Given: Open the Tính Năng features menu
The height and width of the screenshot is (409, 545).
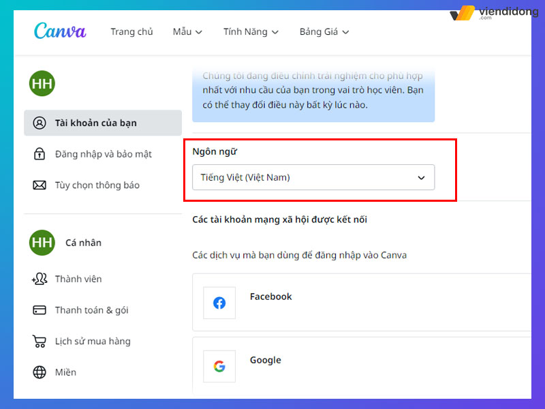Looking at the screenshot, I should click(251, 31).
